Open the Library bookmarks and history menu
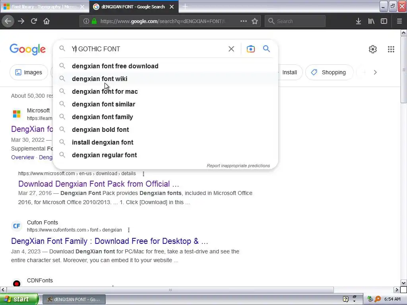This screenshot has width=407, height=305. (x=371, y=21)
